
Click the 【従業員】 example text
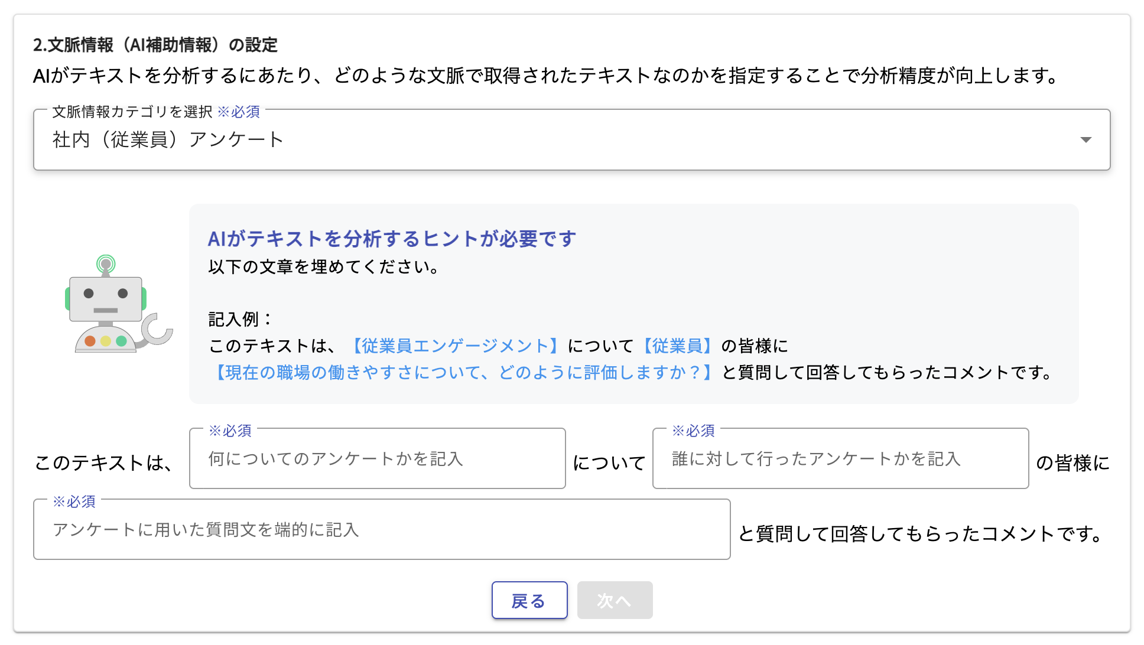tap(677, 346)
